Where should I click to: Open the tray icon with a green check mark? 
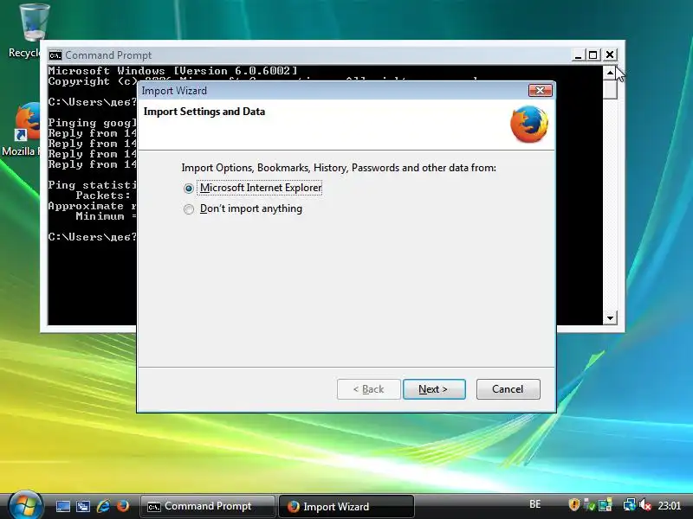pos(589,504)
